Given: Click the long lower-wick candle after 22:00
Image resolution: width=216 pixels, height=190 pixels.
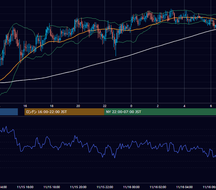Looking at the screenshot, I should click(x=116, y=46).
